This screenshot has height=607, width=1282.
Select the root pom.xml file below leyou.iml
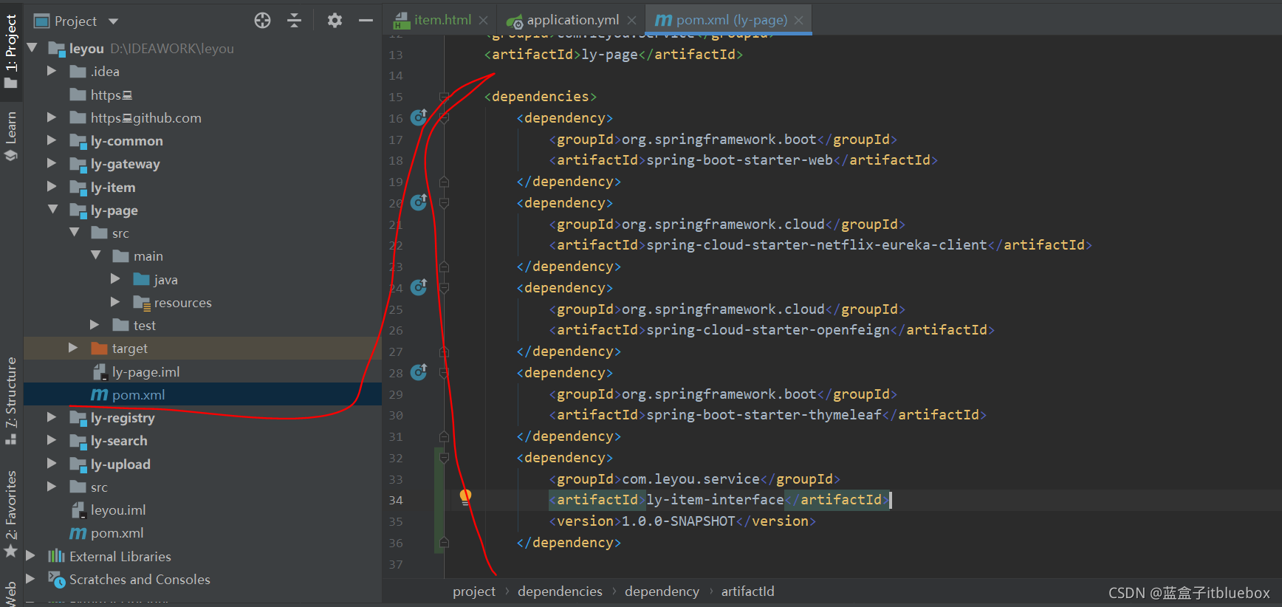[x=117, y=532]
